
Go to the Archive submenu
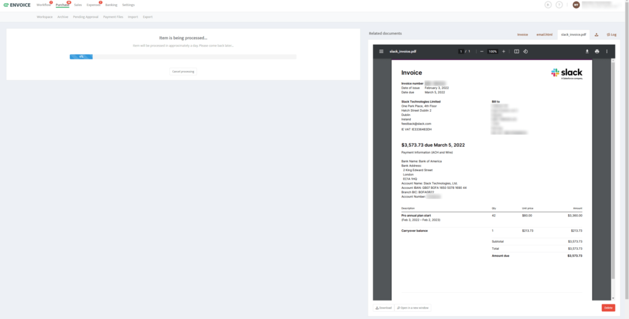coord(63,17)
